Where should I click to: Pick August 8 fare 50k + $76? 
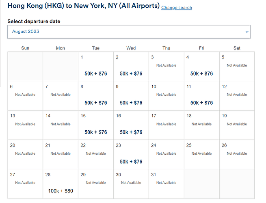pos(96,103)
